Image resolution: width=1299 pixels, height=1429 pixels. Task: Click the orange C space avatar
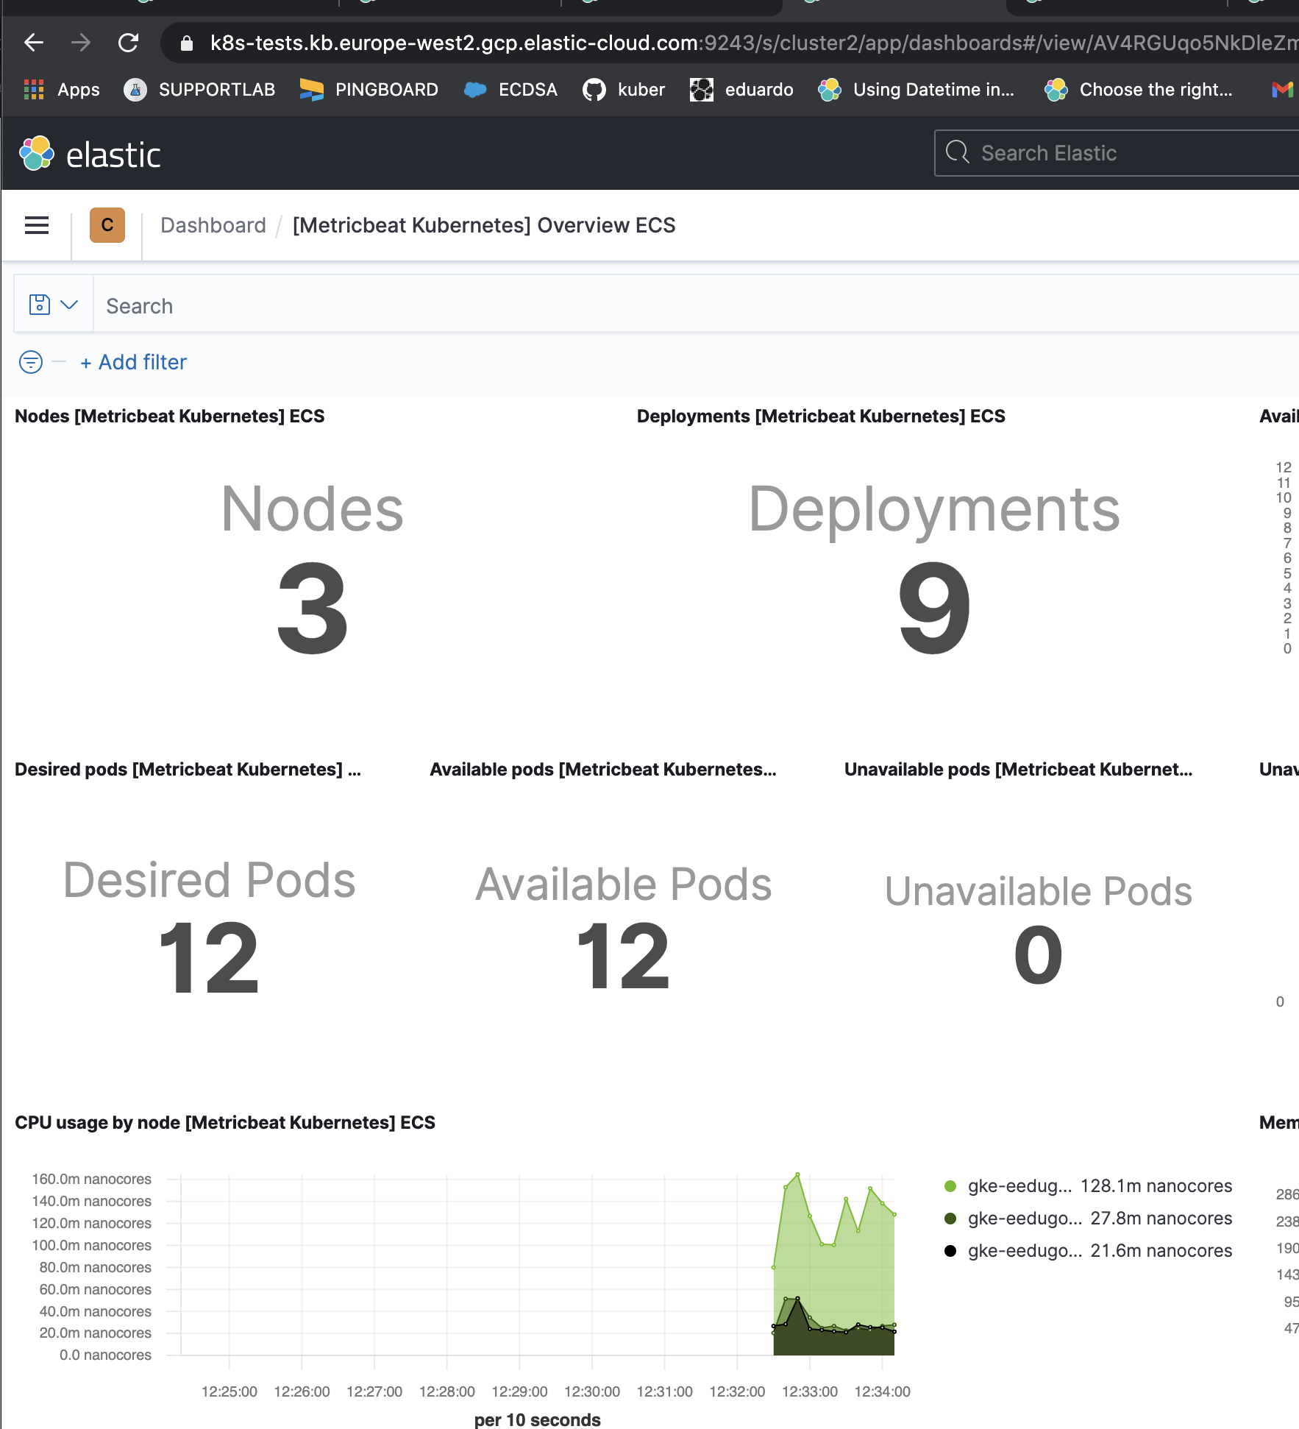[x=107, y=225]
